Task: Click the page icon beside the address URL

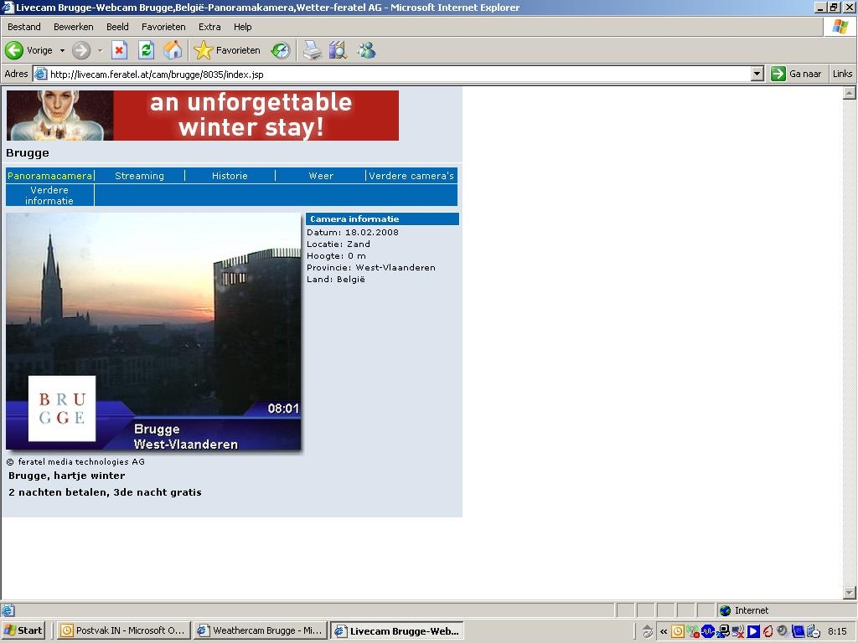Action: [x=40, y=74]
